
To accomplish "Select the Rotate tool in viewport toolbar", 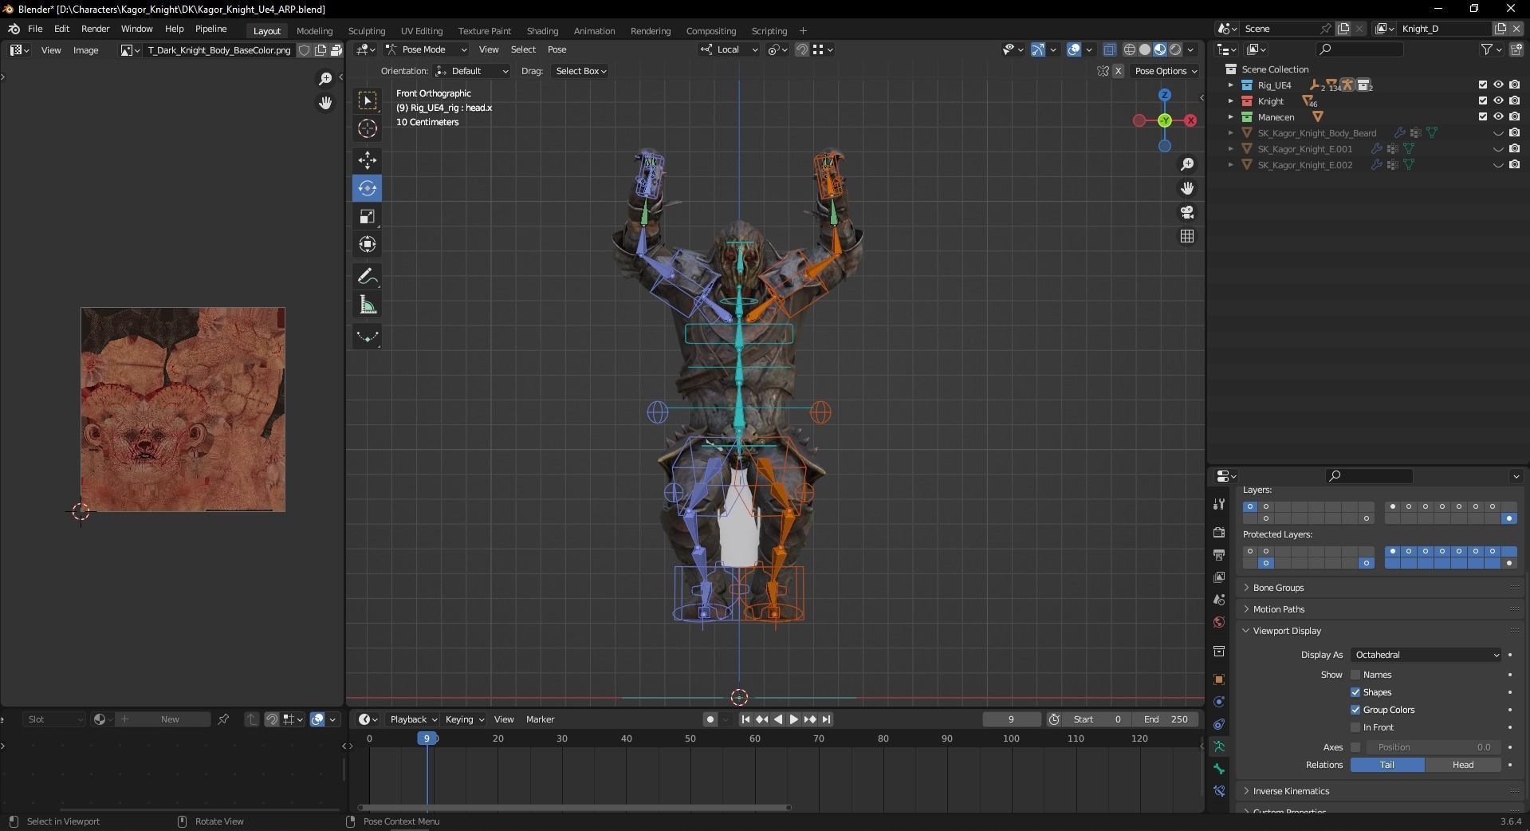I will click(367, 188).
